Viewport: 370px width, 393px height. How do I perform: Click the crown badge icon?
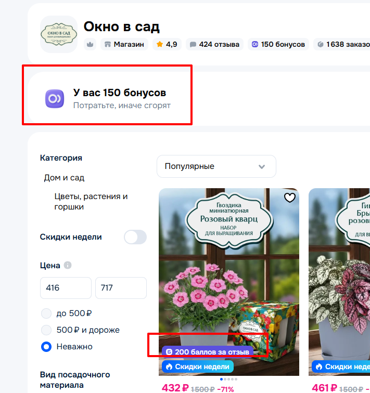tap(90, 45)
